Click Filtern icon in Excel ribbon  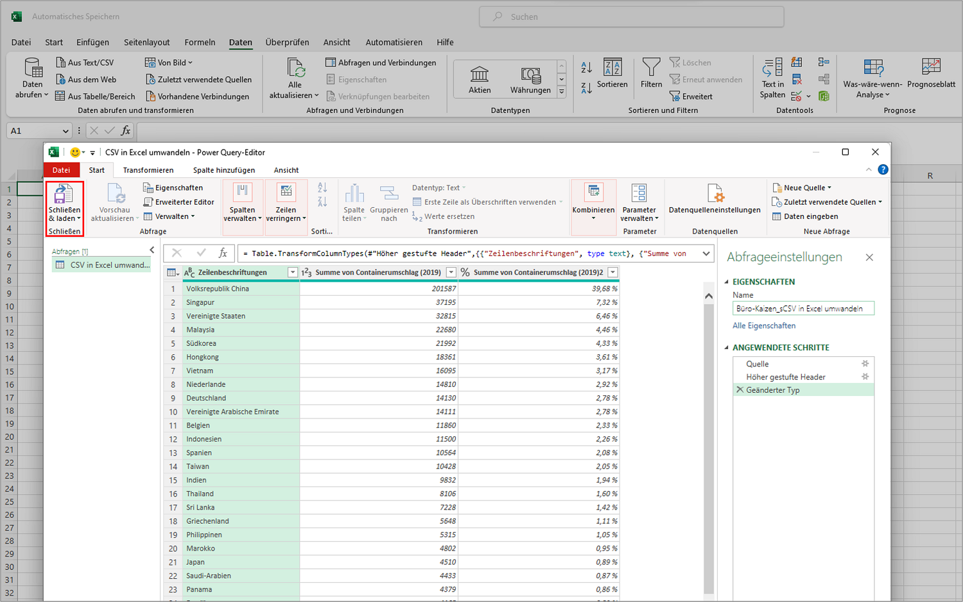(651, 67)
